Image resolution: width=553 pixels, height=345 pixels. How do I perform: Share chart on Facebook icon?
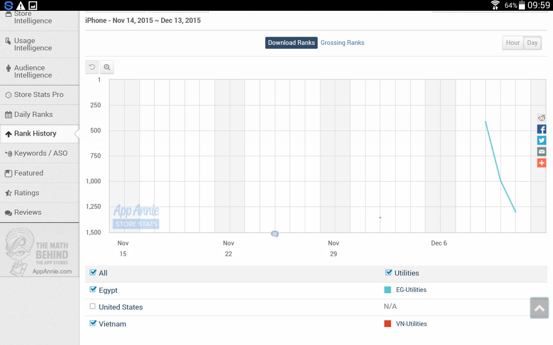click(541, 129)
